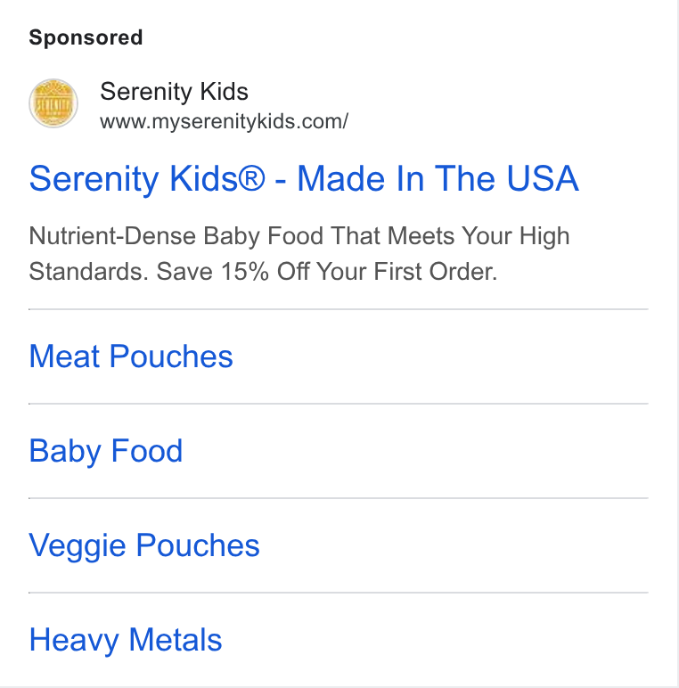
Task: Click 'Serenity' at the start of the headline
Action: pos(94,179)
